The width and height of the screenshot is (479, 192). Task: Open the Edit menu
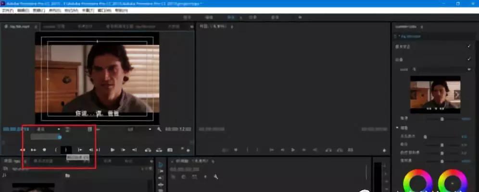coord(23,11)
